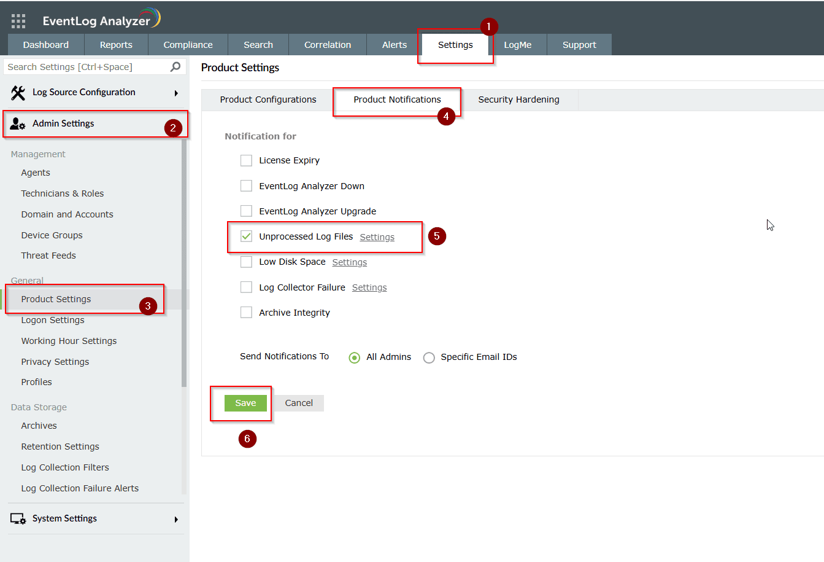Open the apps grid menu icon

coord(18,21)
